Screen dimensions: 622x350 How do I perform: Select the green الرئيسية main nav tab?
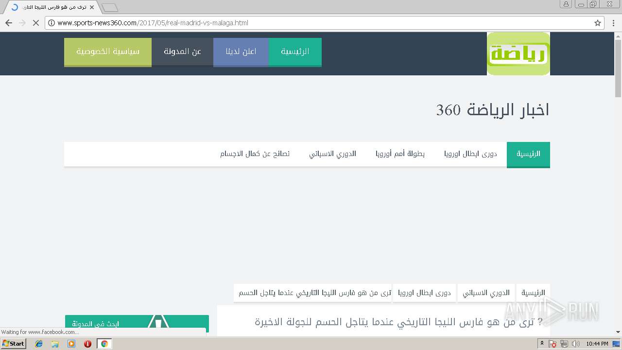pos(528,154)
